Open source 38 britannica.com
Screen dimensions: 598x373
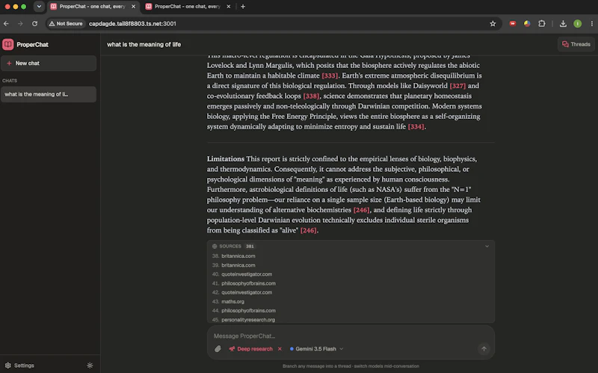[238, 256]
